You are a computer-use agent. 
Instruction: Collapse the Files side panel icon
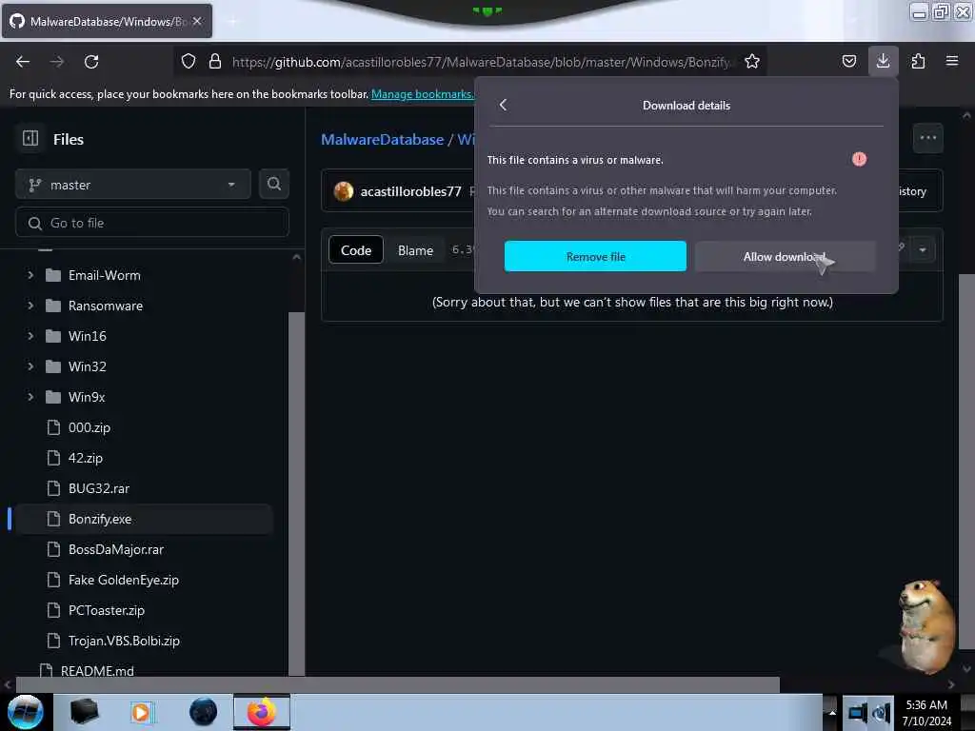pos(30,138)
